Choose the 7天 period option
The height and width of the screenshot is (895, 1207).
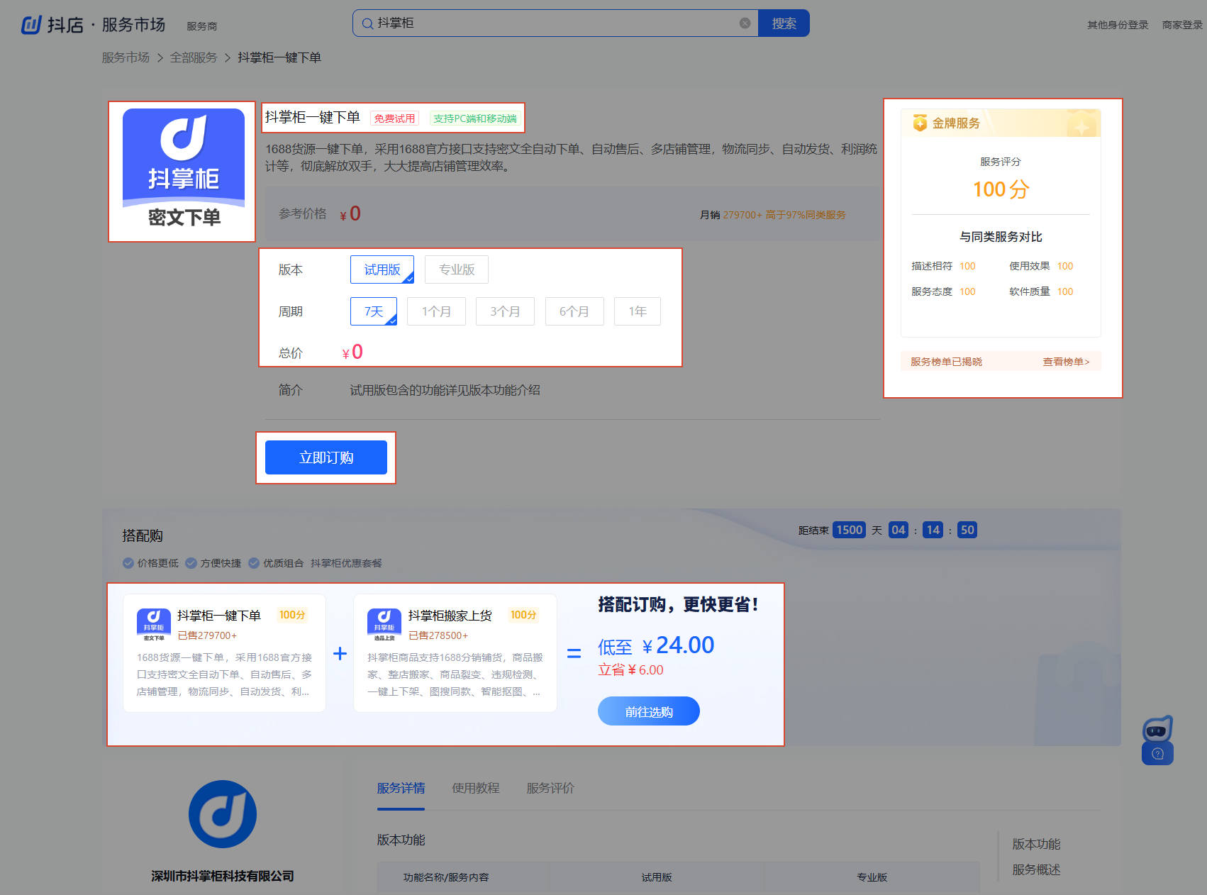click(374, 311)
